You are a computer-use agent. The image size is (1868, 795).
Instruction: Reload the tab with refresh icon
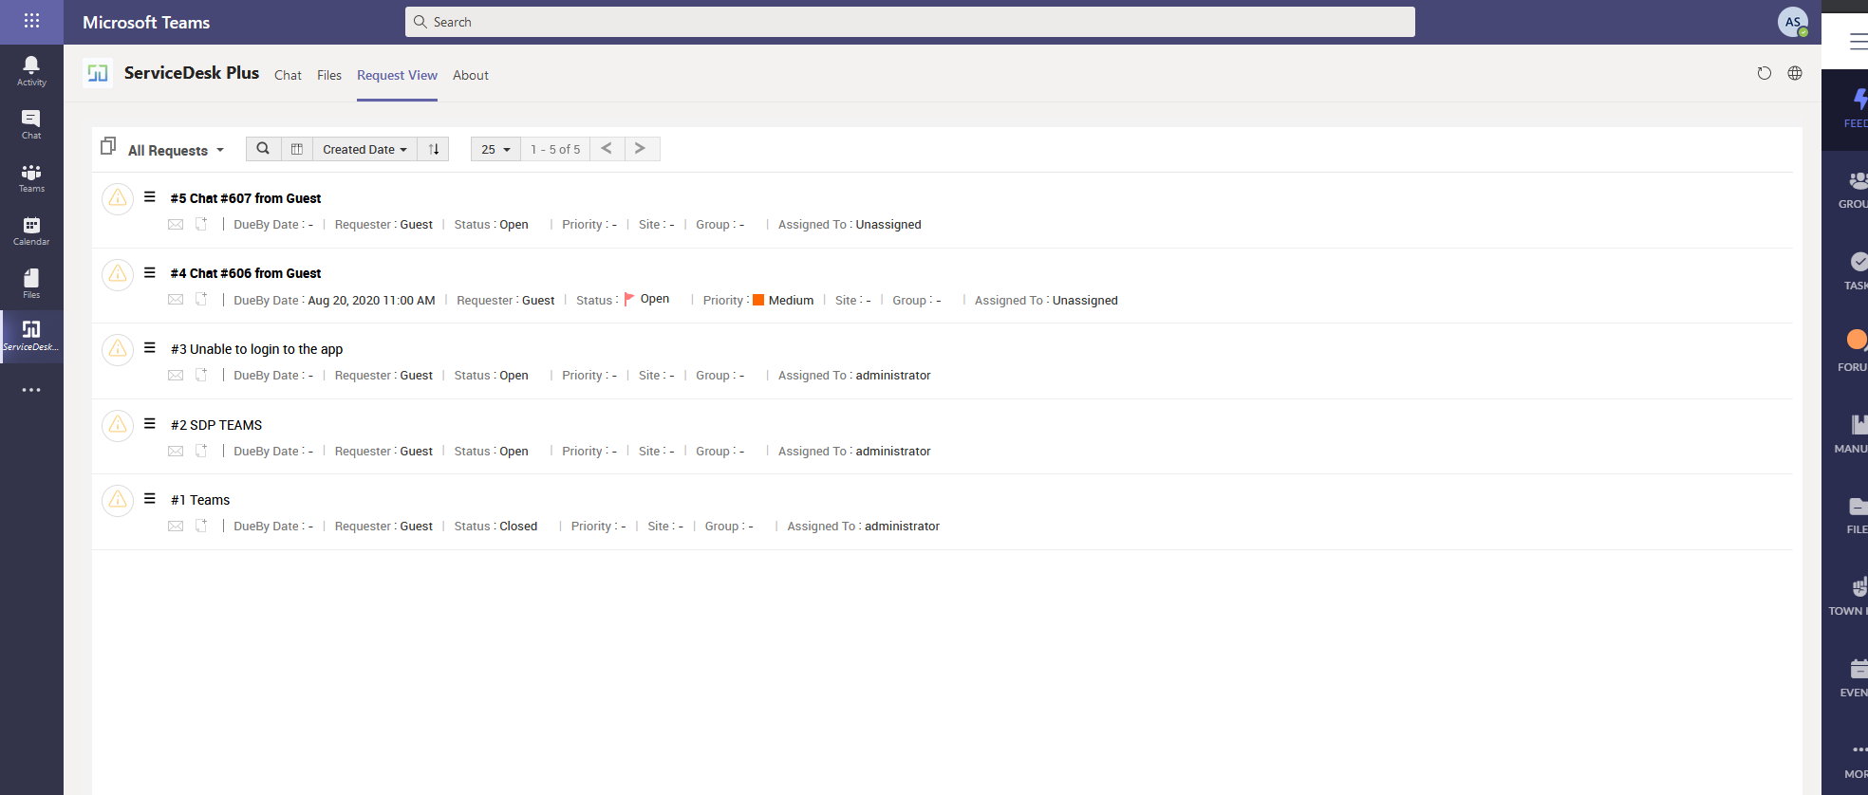[x=1764, y=73]
